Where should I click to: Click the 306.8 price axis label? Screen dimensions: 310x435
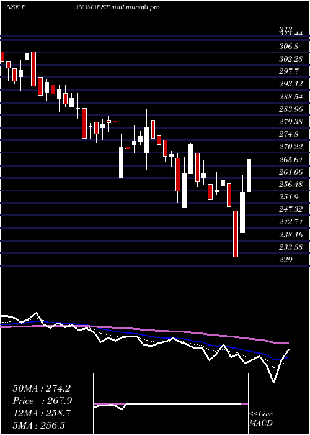[288, 47]
